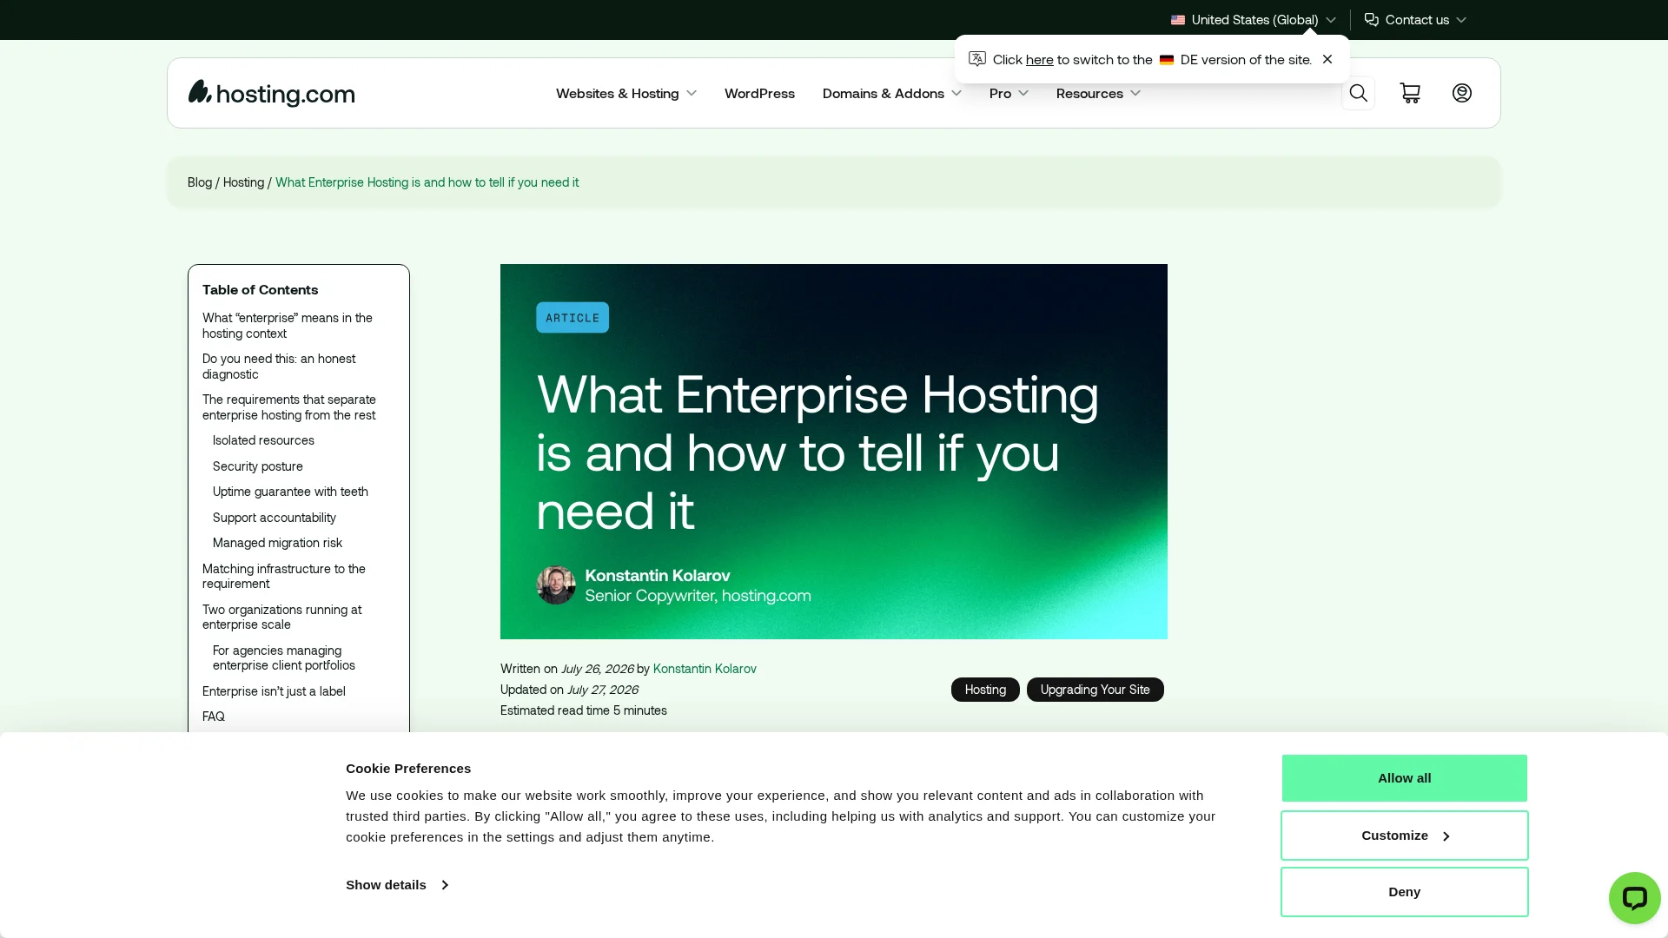The image size is (1668, 938).
Task: Expand Show details in cookie banner
Action: [397, 885]
